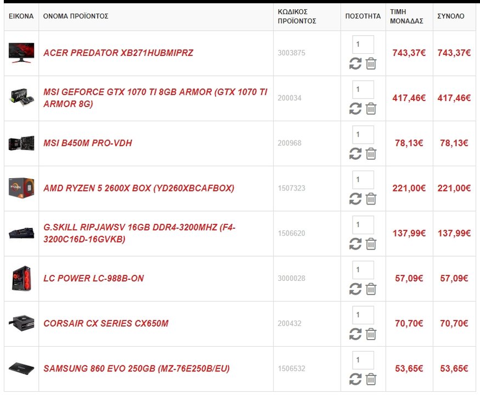Delete the Corsair CX650M power supply
The height and width of the screenshot is (395, 480).
click(371, 334)
